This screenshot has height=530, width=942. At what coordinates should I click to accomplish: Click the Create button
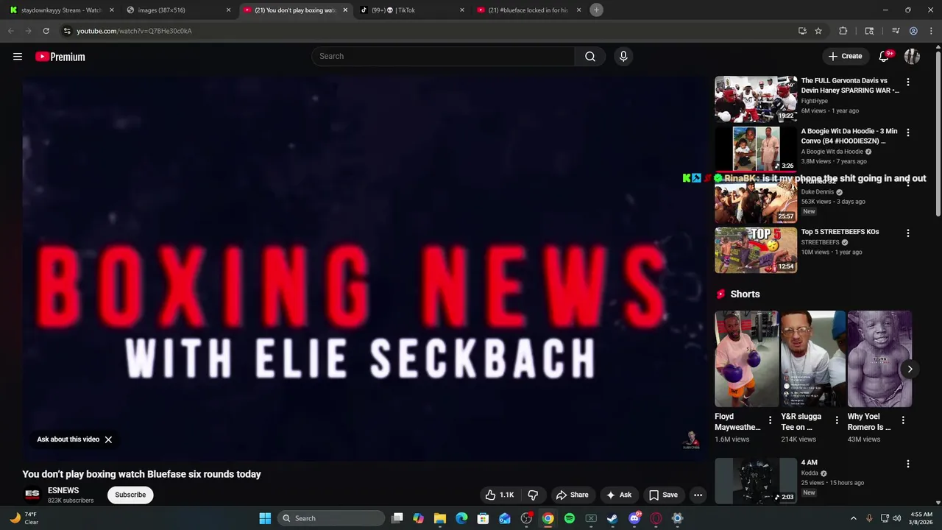(845, 56)
